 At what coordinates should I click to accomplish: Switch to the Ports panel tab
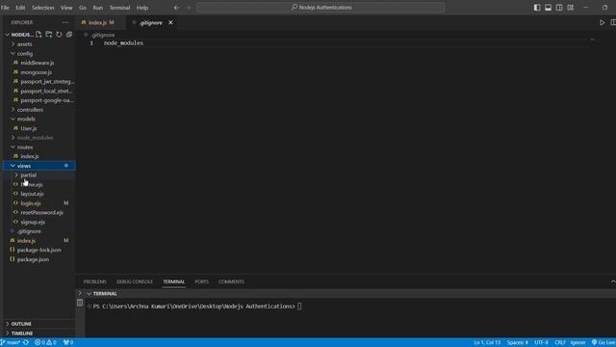tap(201, 281)
